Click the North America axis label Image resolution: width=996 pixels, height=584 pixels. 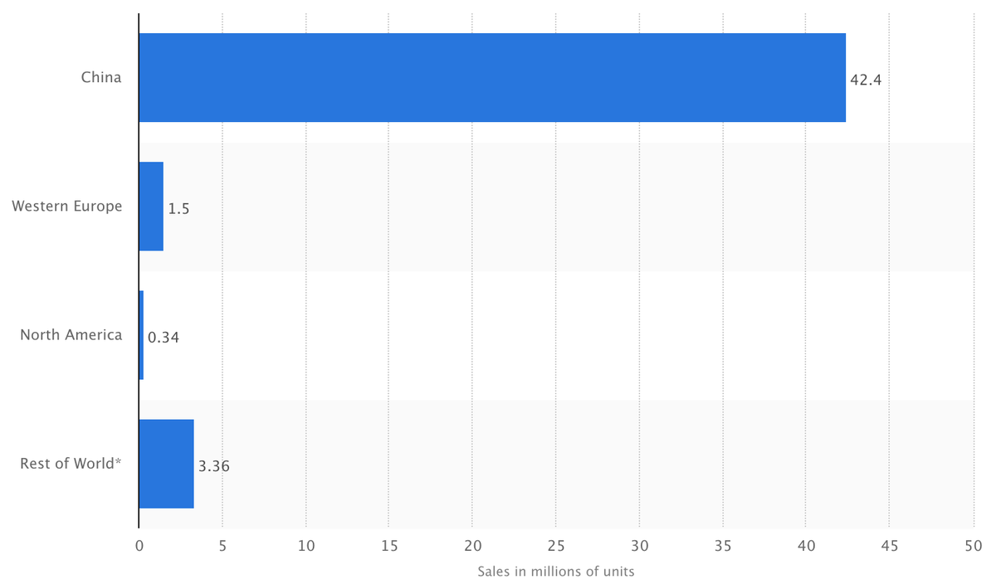point(71,334)
